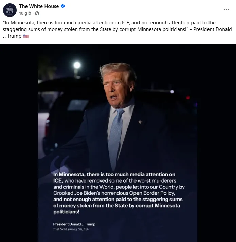Click the light blue necktie

(115, 138)
